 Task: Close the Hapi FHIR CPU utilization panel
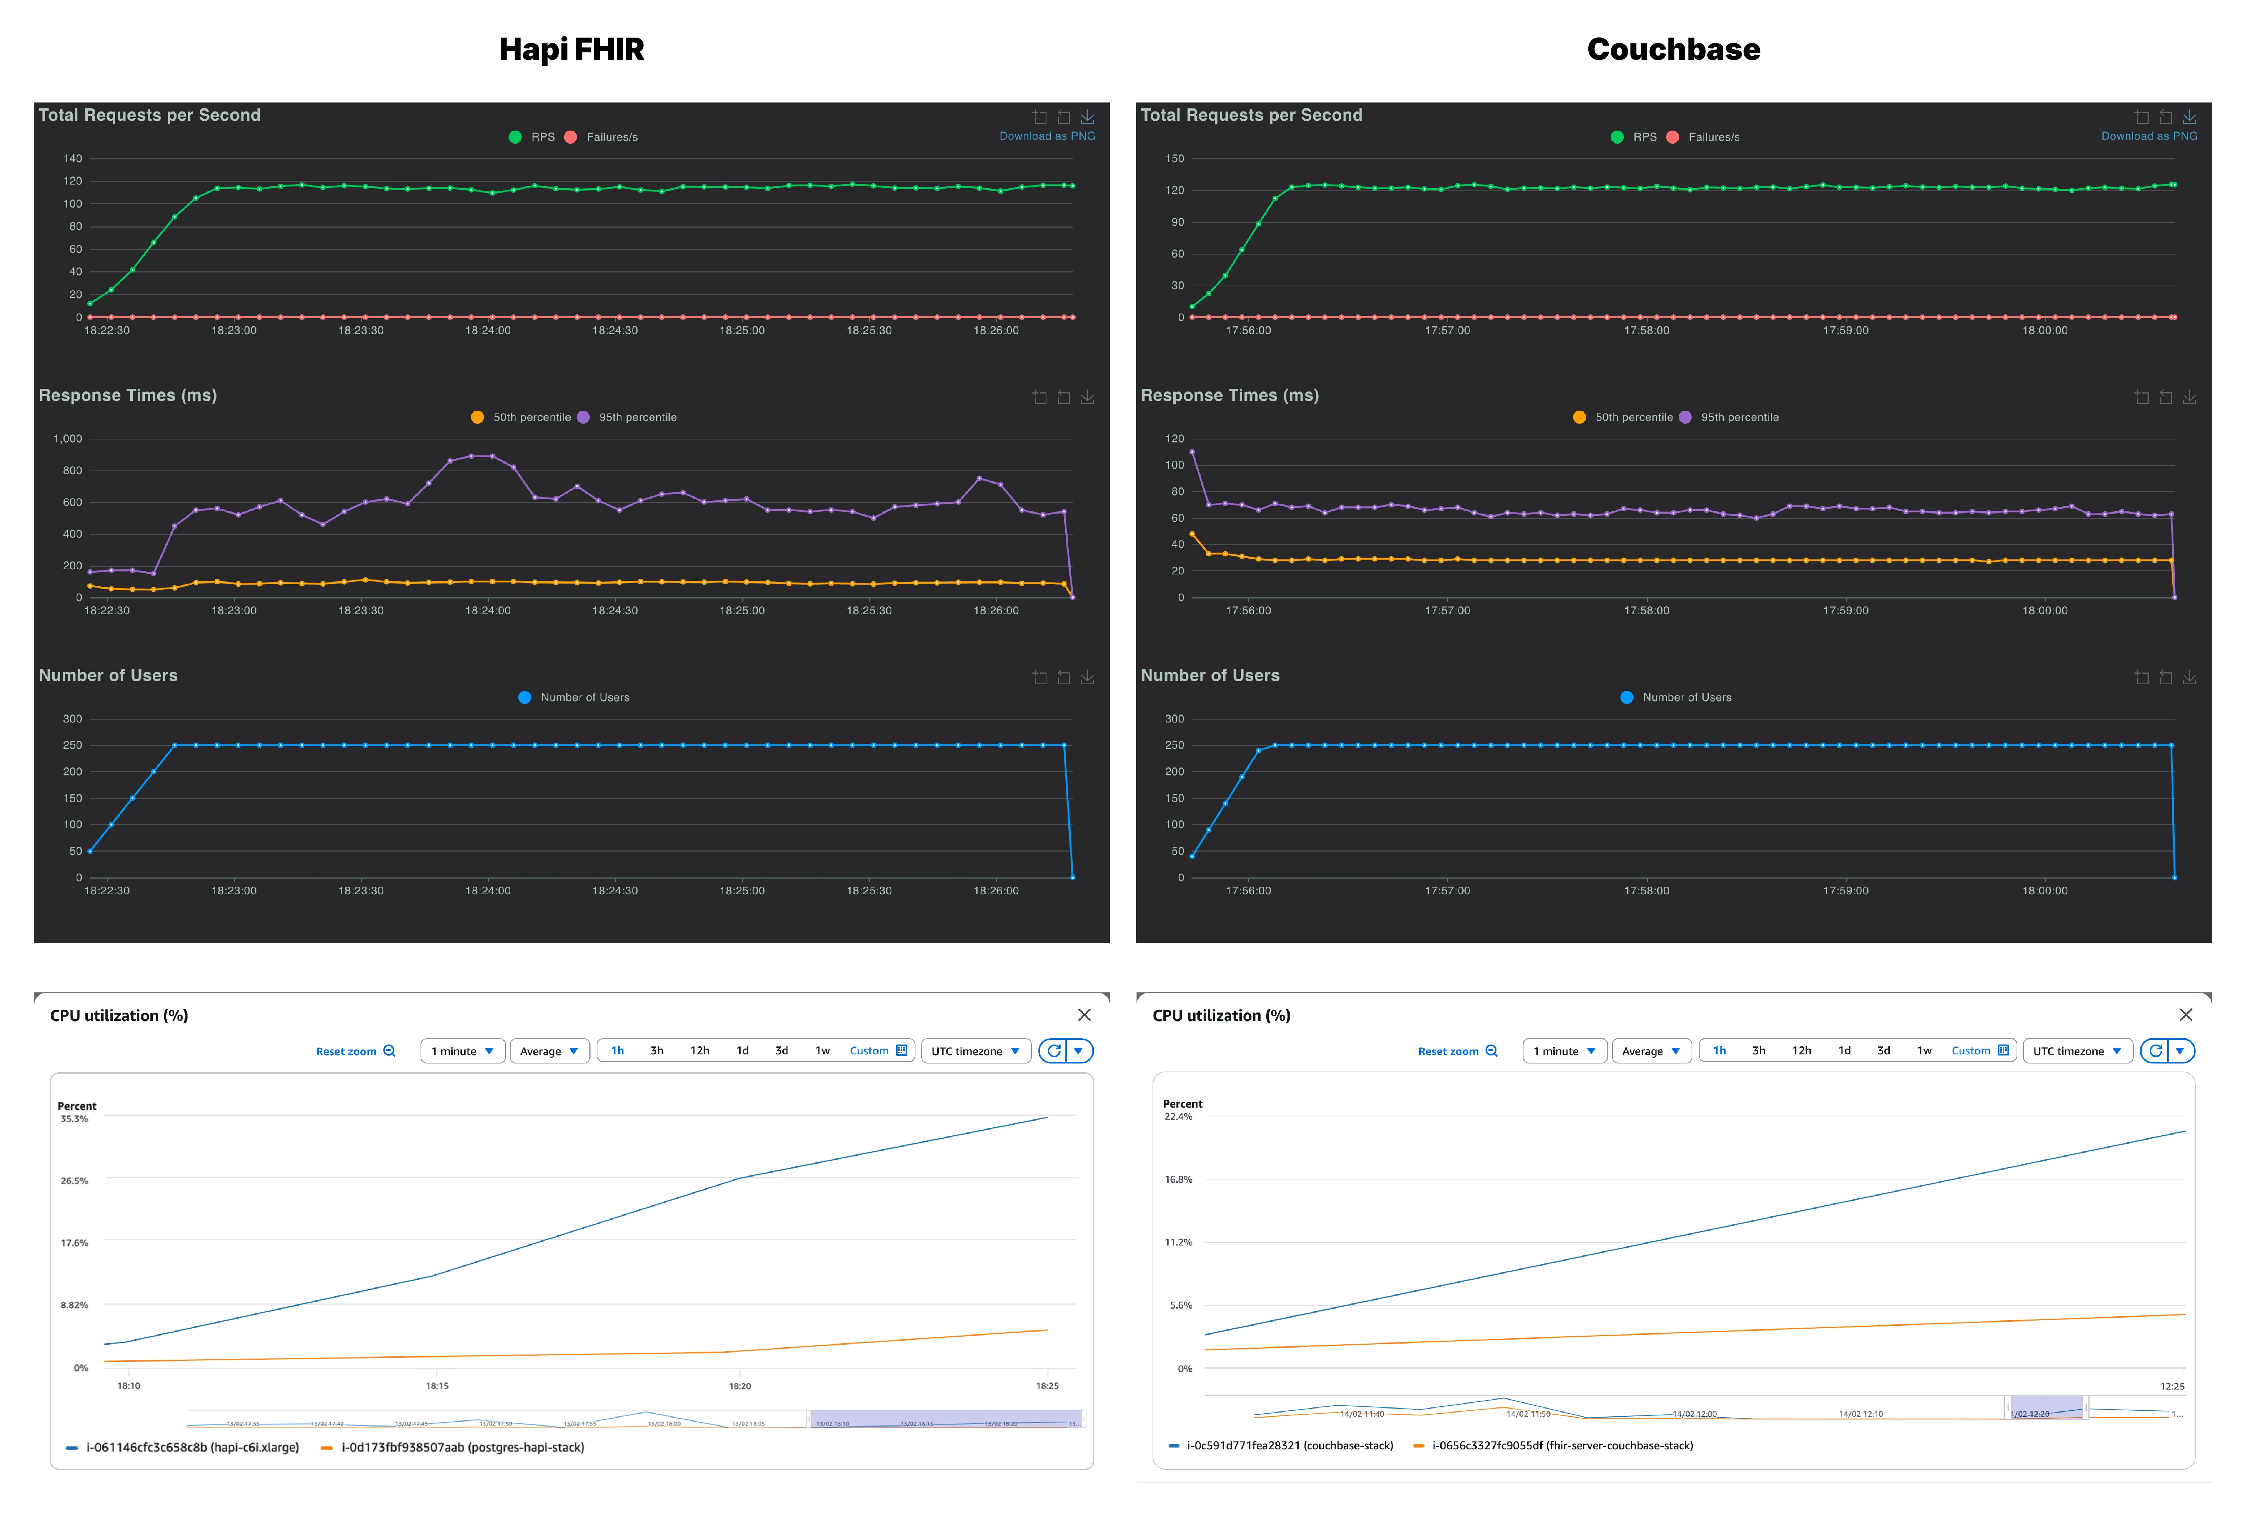click(1084, 1015)
